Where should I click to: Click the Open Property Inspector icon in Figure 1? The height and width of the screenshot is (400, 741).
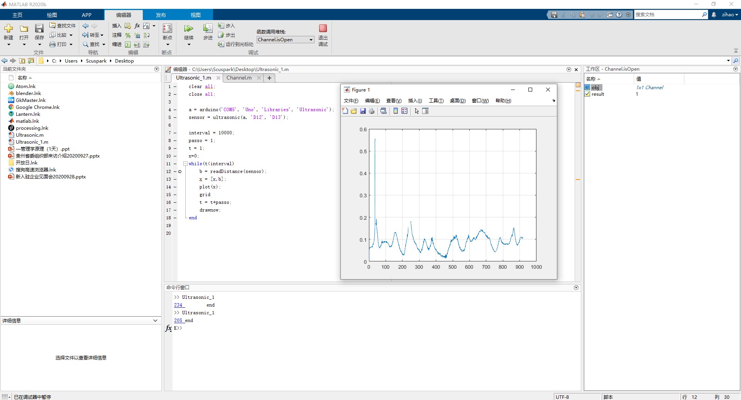coord(425,111)
